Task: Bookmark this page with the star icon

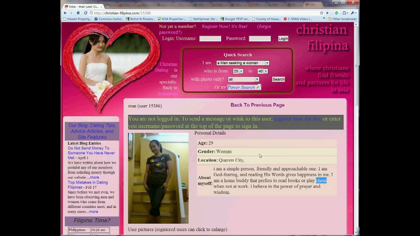Action: [322, 13]
